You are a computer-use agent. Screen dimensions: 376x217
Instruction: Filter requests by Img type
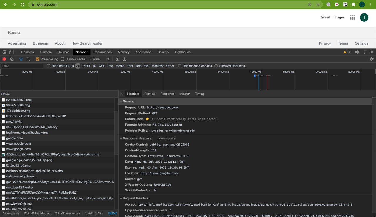pyautogui.click(x=110, y=66)
